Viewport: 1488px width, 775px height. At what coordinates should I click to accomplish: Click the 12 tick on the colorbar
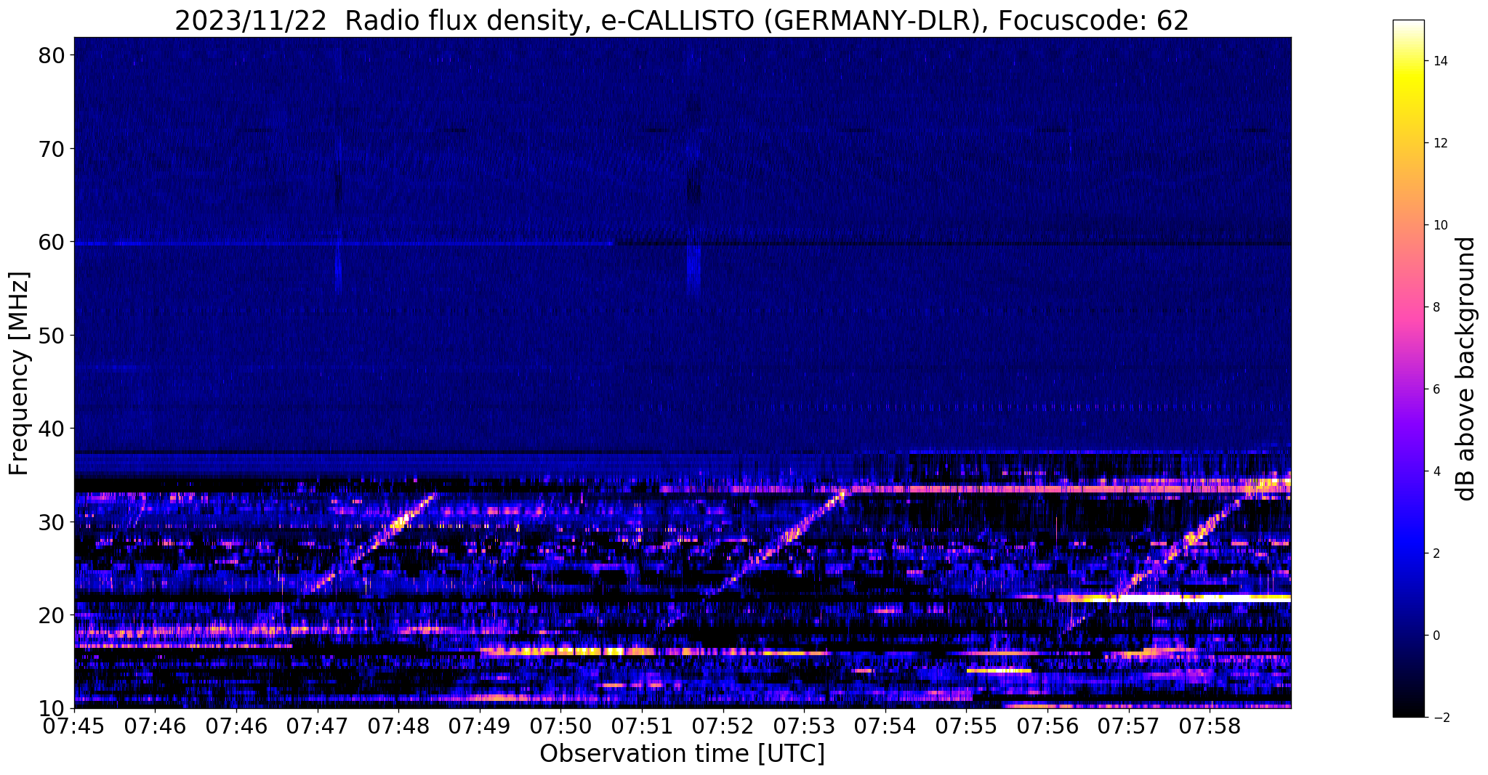coord(1439,143)
